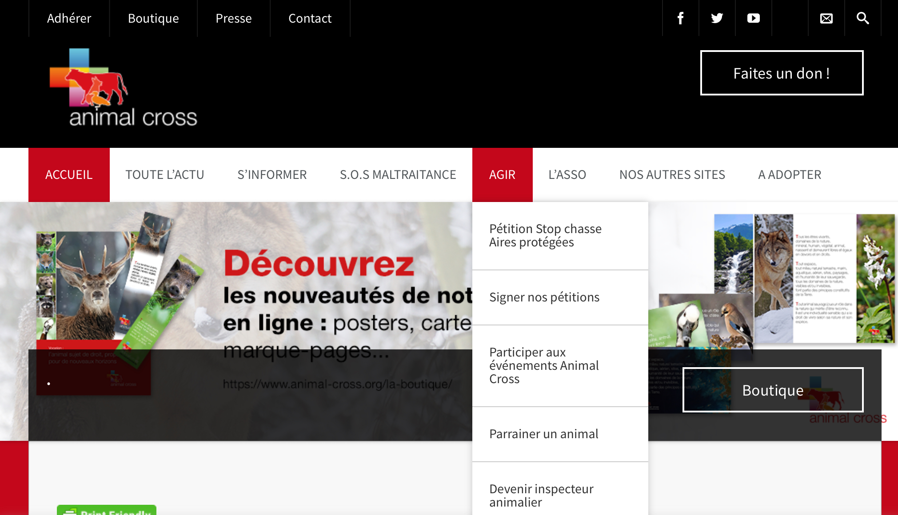Click the Faites un don button
Viewport: 898px width, 515px height.
point(782,73)
